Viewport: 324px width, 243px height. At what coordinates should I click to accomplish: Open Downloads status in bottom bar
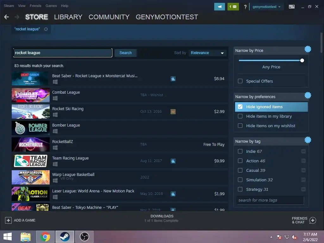[x=162, y=218]
